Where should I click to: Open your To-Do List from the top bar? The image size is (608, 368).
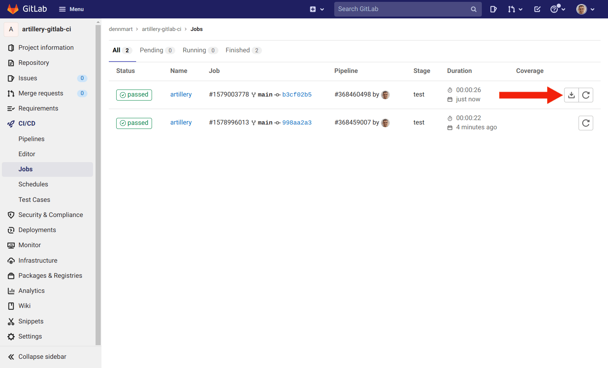(x=537, y=9)
